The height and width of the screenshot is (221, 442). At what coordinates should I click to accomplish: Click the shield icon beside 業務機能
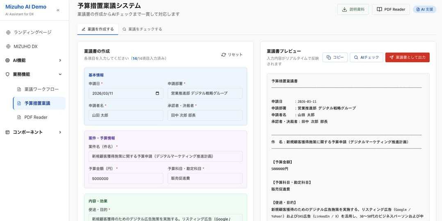click(x=8, y=74)
